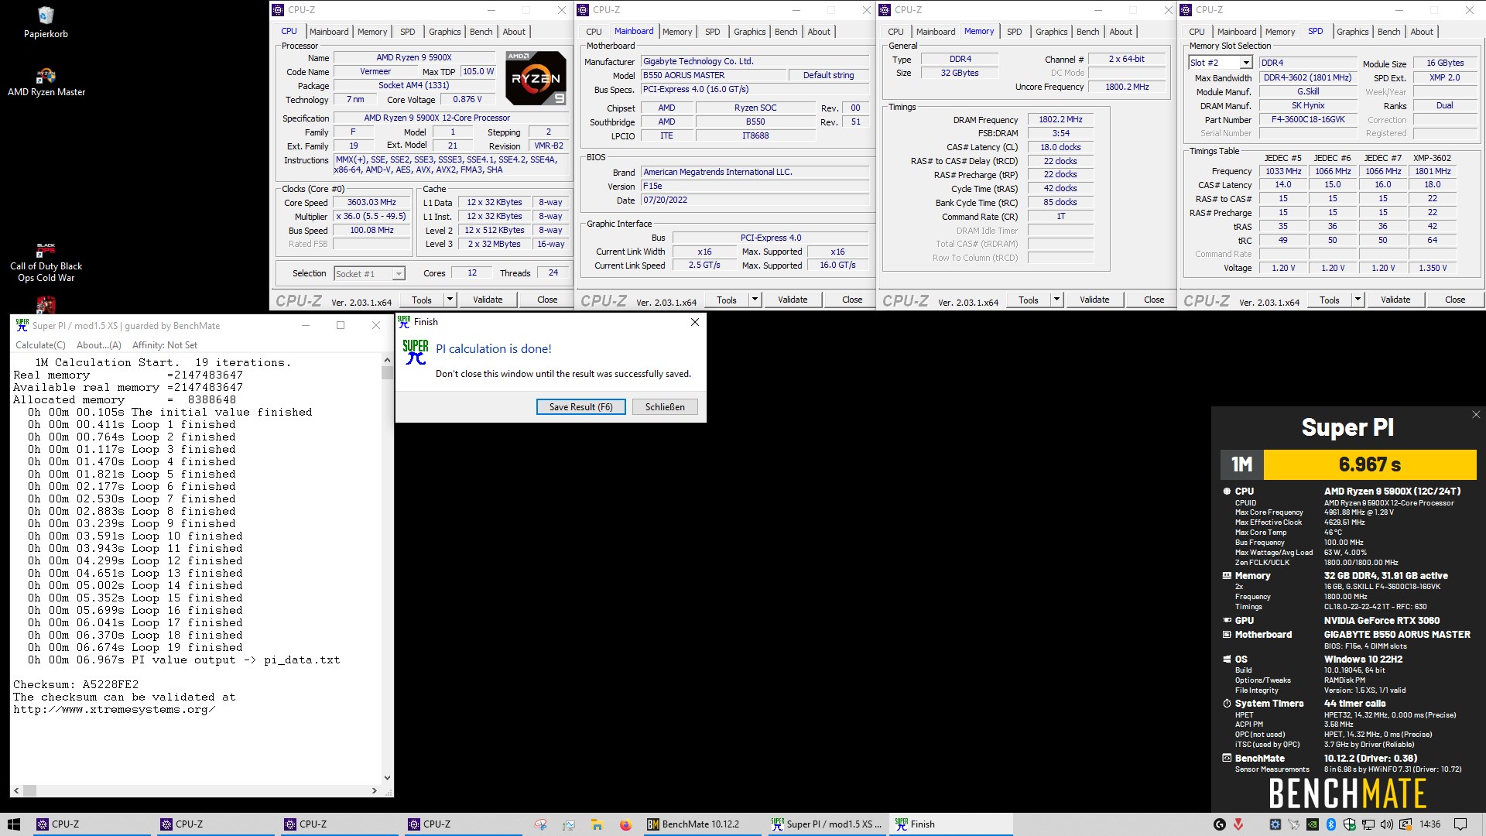Click the Checksum: A5228FE2 line
The image size is (1486, 836).
(76, 685)
